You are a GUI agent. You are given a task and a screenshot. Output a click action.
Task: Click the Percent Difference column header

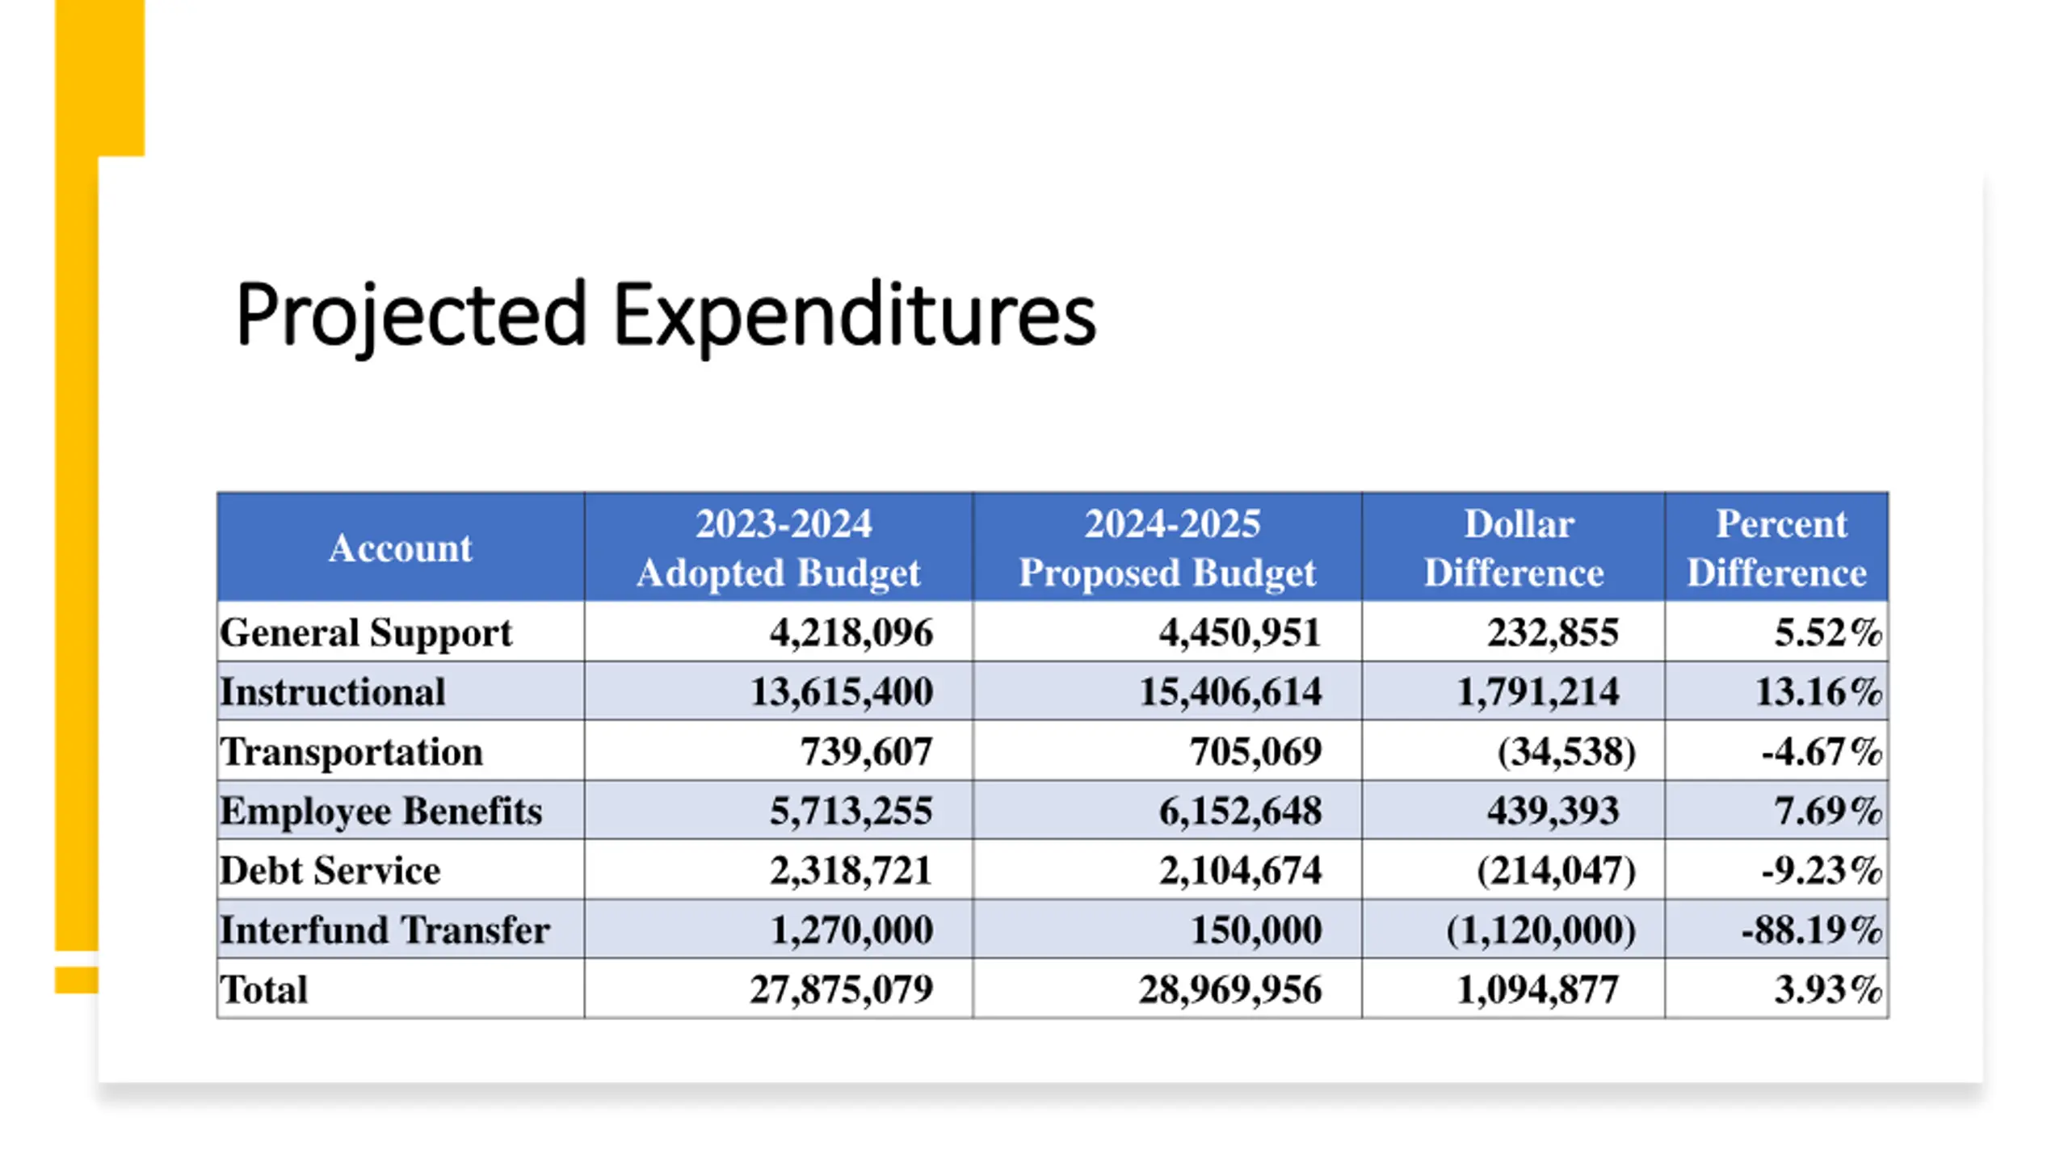[1777, 548]
